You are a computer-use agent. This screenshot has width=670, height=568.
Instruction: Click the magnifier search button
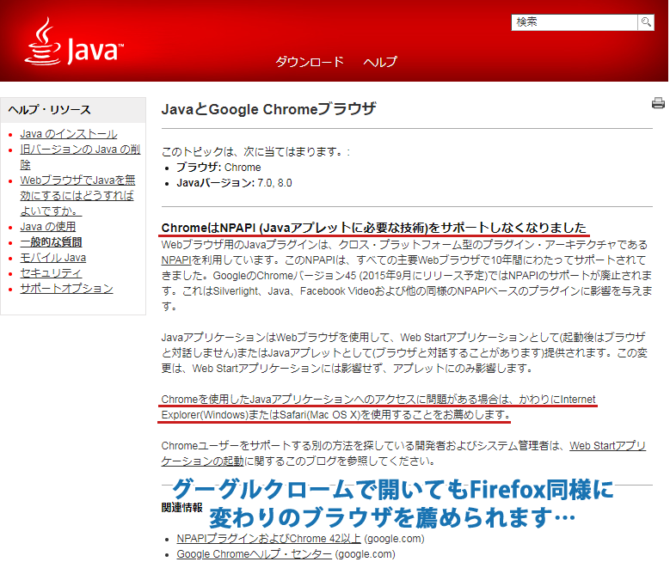pyautogui.click(x=646, y=22)
